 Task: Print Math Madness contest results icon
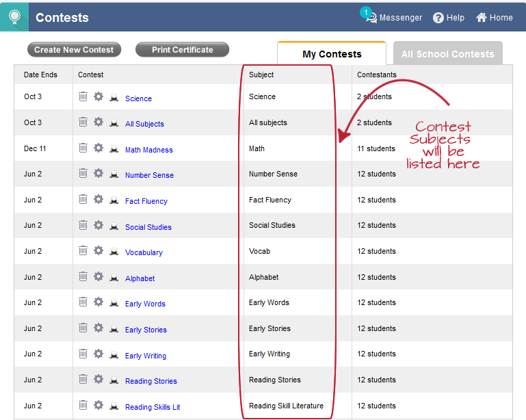click(114, 149)
